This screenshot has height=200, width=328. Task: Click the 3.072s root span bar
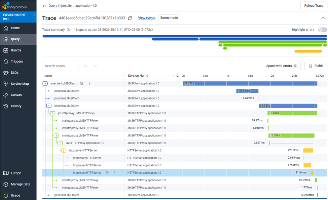click(x=250, y=84)
